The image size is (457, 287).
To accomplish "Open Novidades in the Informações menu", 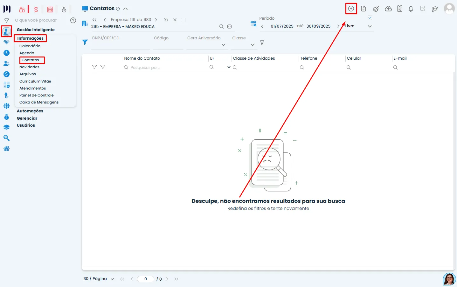I will [x=29, y=67].
